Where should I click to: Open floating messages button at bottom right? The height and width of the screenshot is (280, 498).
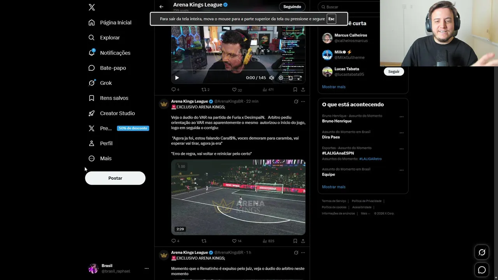point(482,270)
